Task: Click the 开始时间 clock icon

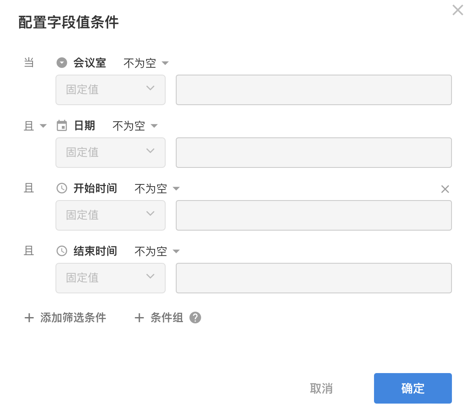Action: pyautogui.click(x=62, y=189)
